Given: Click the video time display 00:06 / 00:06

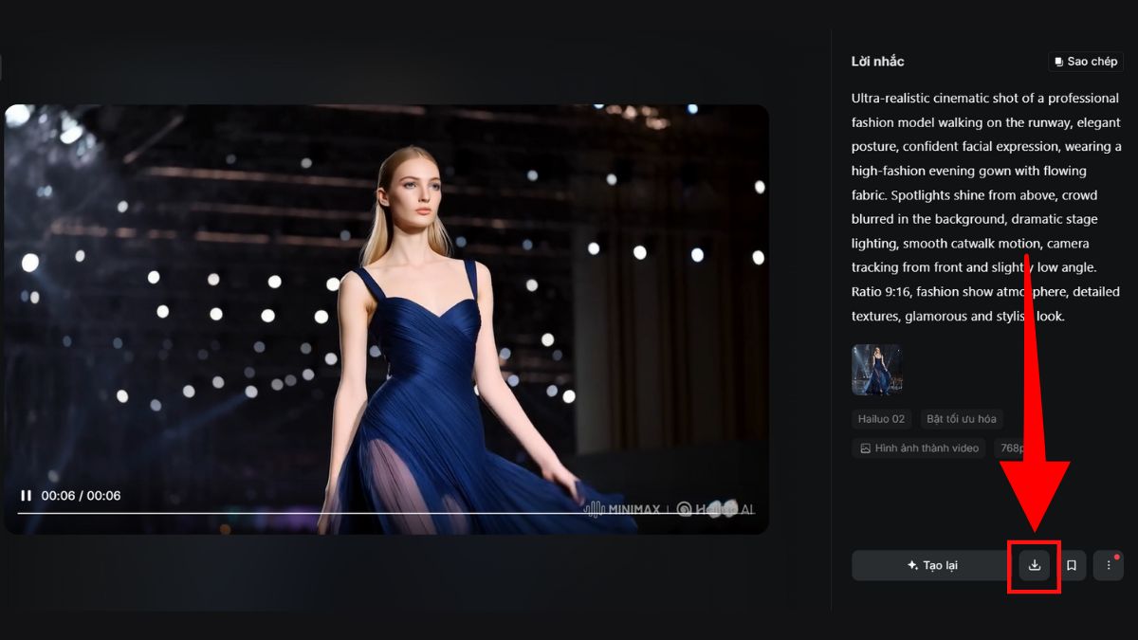Looking at the screenshot, I should tap(81, 495).
